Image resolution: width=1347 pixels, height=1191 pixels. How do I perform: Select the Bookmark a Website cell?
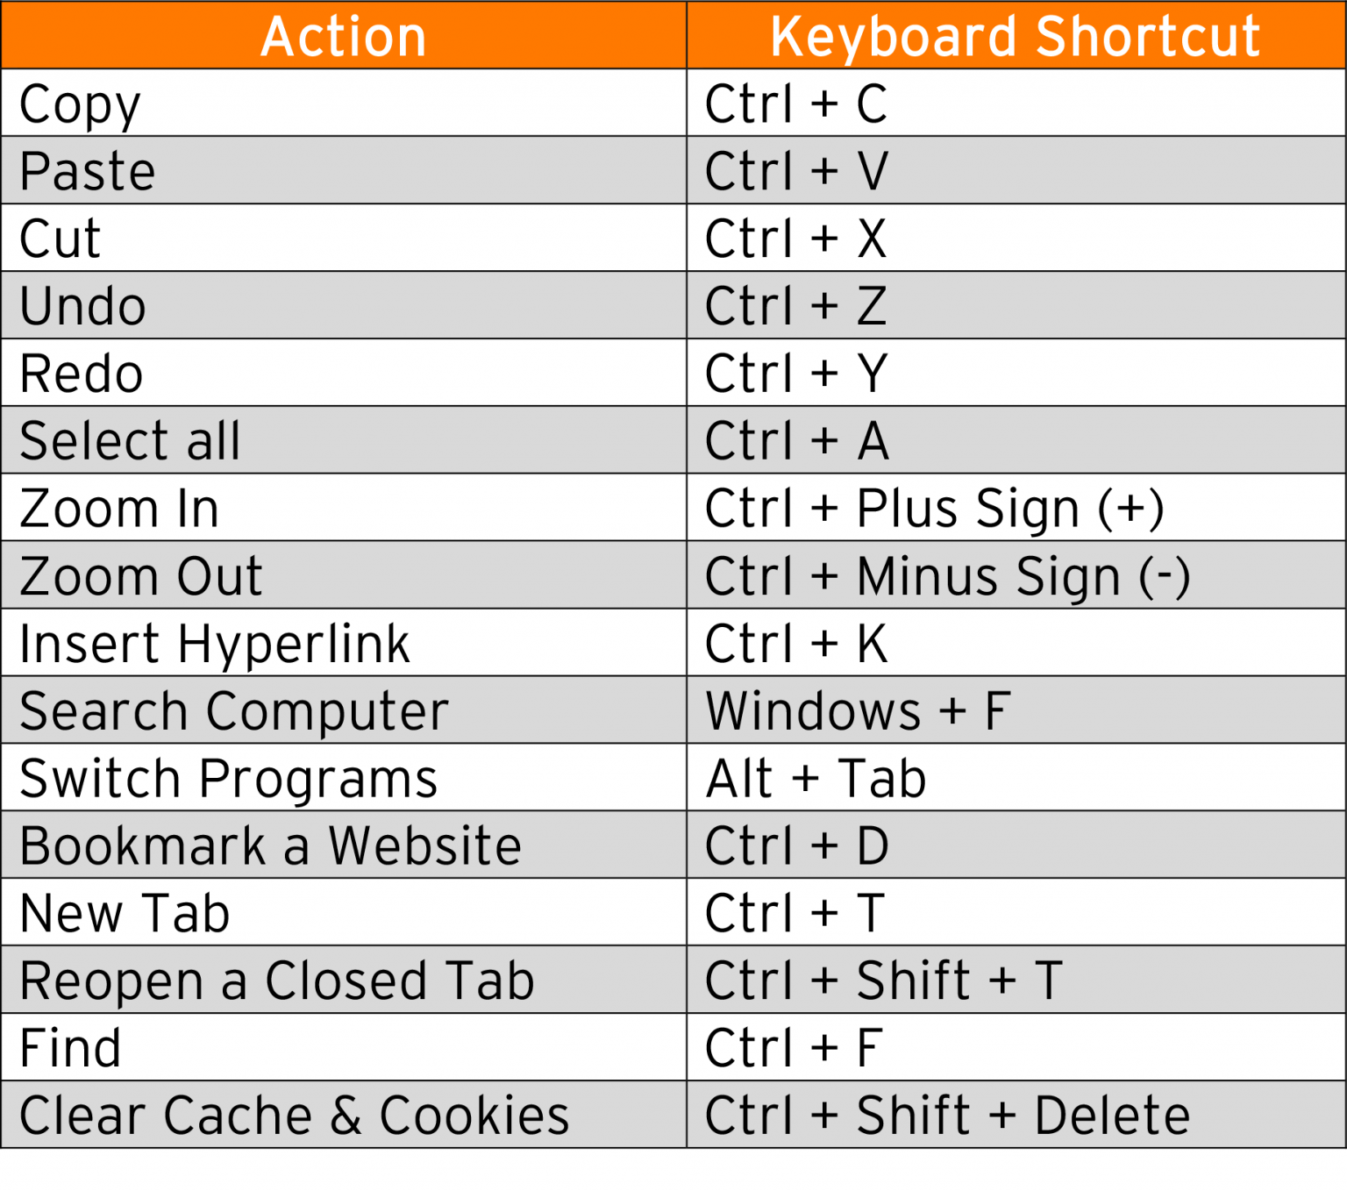(x=270, y=845)
